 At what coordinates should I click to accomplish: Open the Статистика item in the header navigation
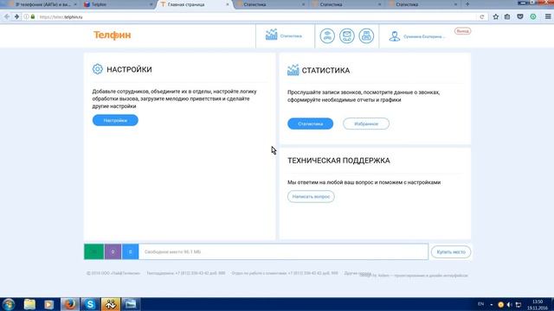(285, 35)
